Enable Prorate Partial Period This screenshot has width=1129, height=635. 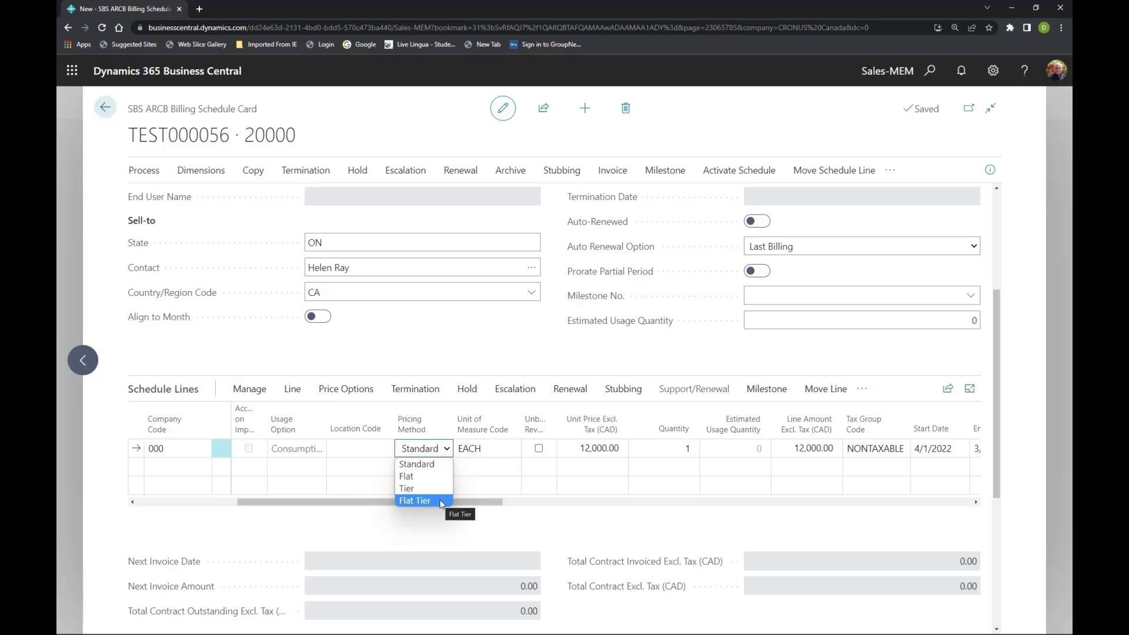click(756, 270)
